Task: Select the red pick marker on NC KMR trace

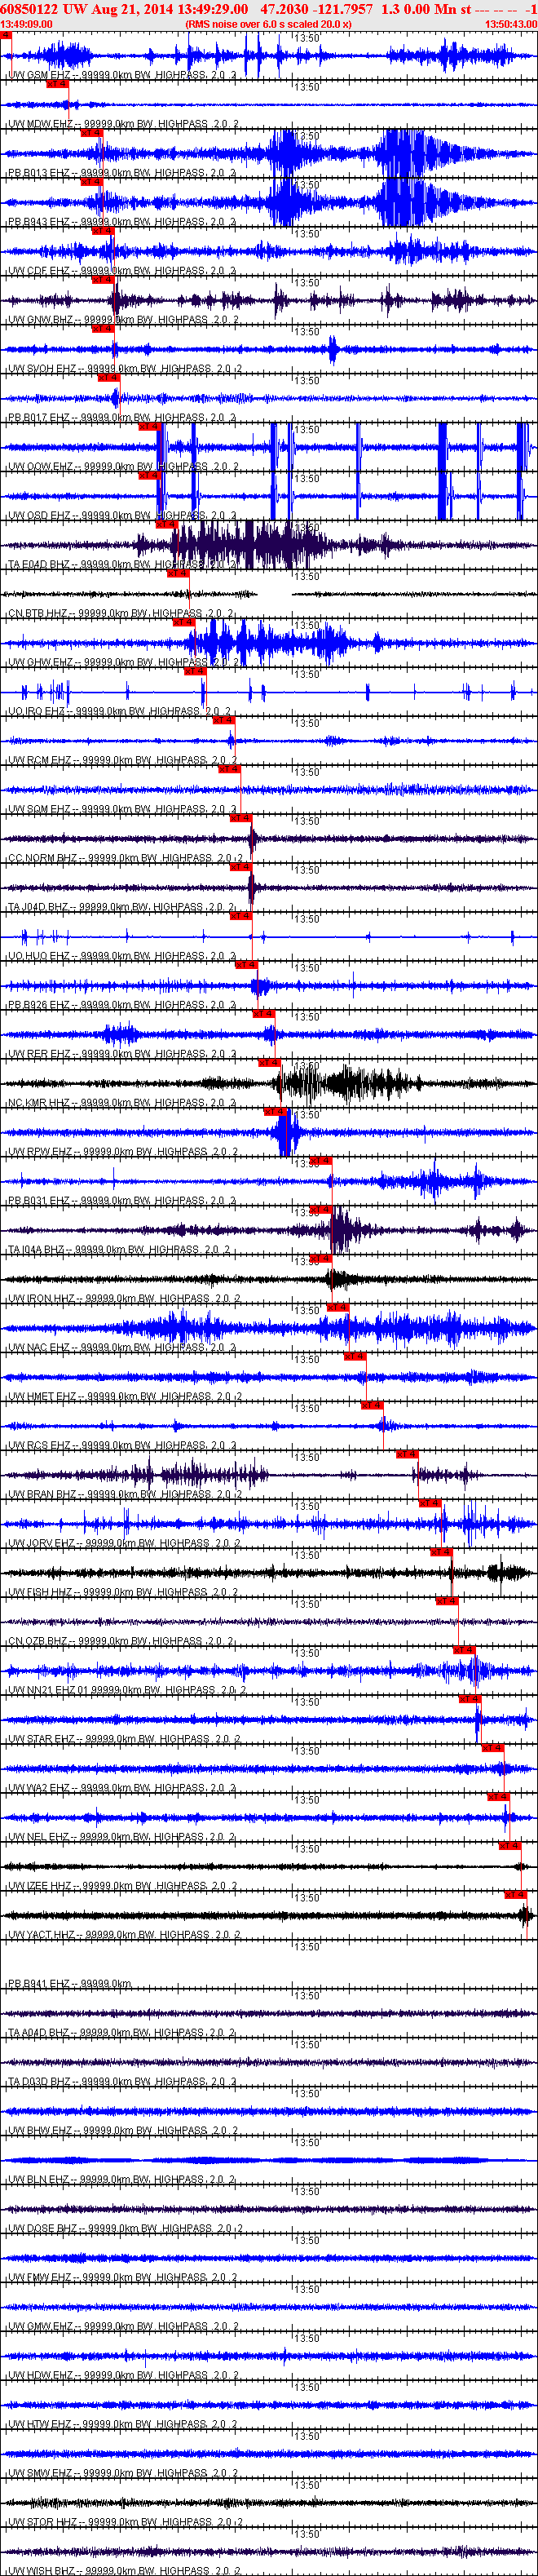Action: click(x=270, y=1062)
